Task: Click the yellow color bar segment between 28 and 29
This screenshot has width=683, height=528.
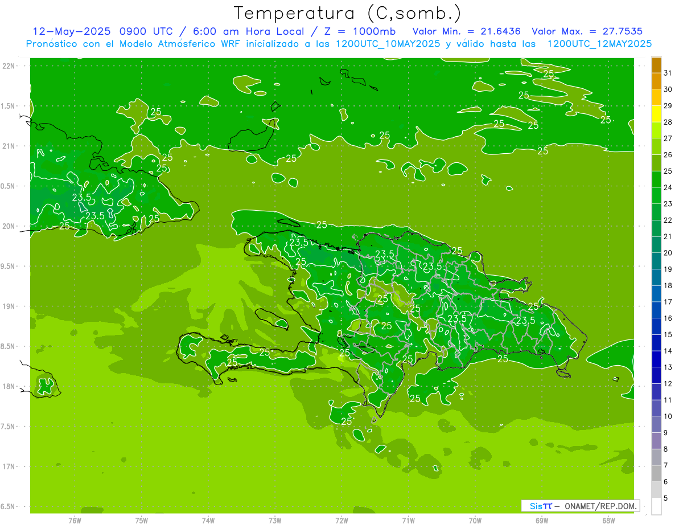Action: pyautogui.click(x=656, y=114)
